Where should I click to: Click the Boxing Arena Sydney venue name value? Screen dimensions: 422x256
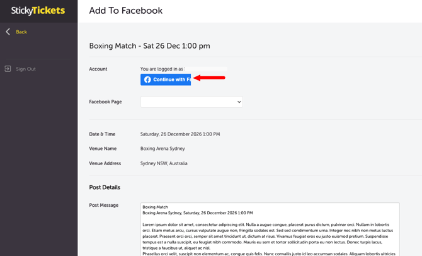coord(163,149)
